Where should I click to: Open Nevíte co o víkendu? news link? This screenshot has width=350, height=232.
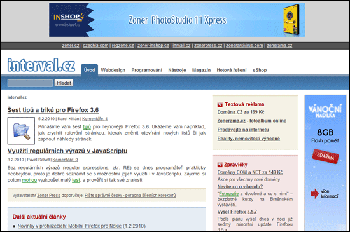pyautogui.click(x=240, y=186)
